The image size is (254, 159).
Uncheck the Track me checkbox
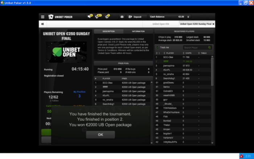tap(157, 48)
